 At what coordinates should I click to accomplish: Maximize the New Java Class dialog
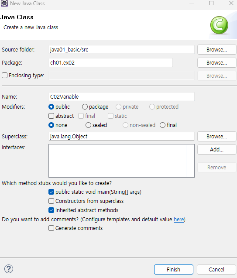coord(211,3)
